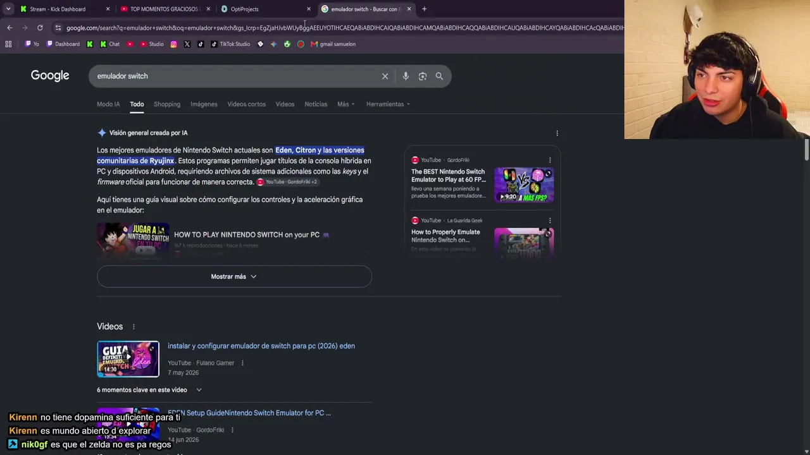Viewport: 810px width, 455px height.
Task: Open 'EDEN Setup Guide Nintendo Switch Emulator' link
Action: [249, 413]
